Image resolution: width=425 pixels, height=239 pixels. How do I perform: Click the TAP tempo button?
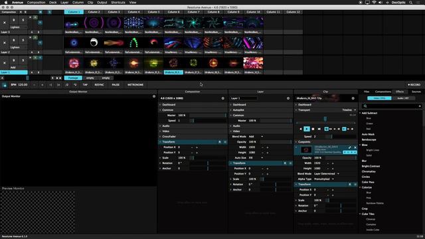point(85,84)
